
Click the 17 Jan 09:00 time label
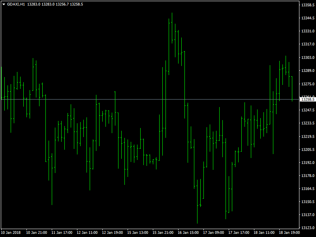point(214,233)
